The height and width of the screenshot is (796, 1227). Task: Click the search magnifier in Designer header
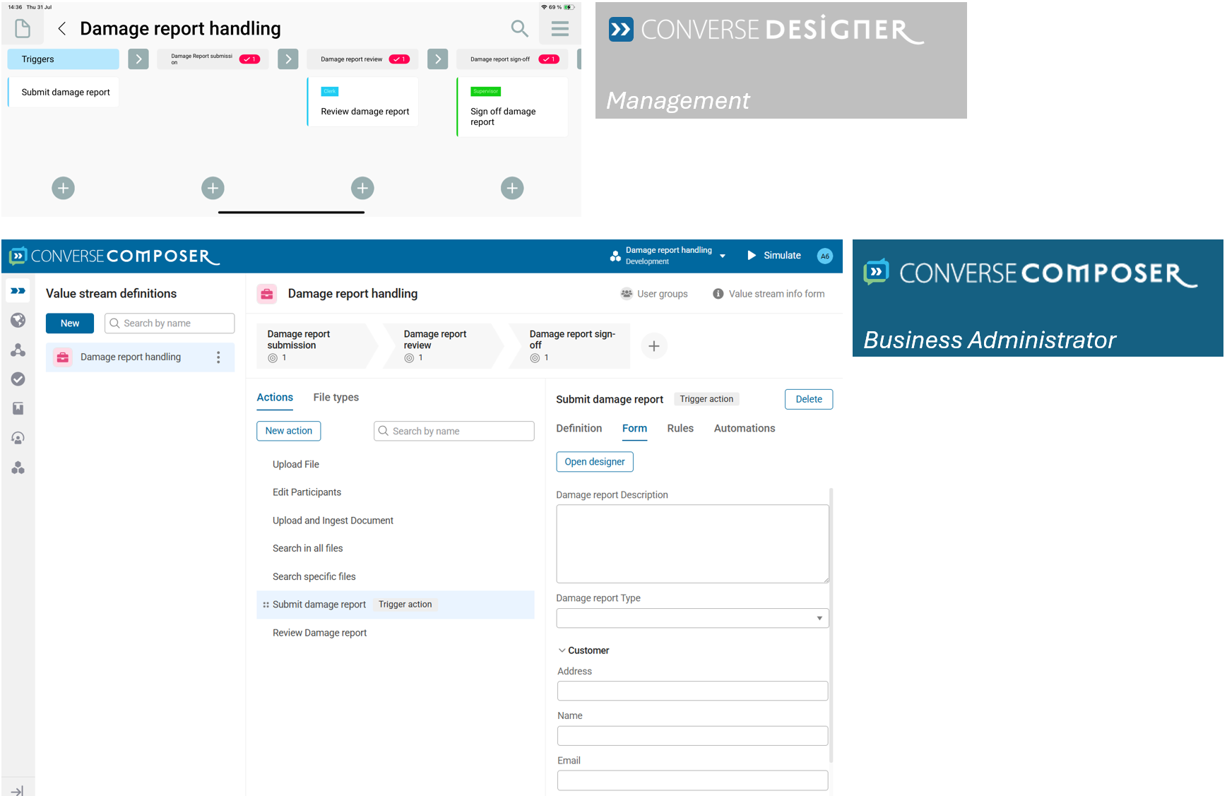pos(519,28)
